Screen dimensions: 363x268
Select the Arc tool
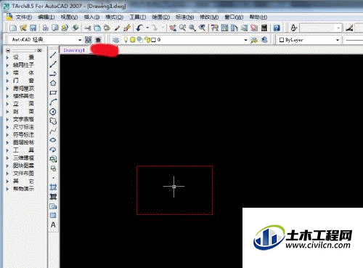point(53,102)
